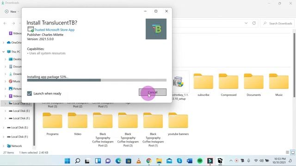The height and width of the screenshot is (166, 296).
Task: Launch Skype from taskbar
Action: pos(179,161)
